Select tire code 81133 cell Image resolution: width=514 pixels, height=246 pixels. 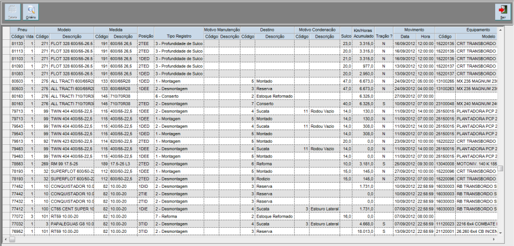tap(18, 43)
